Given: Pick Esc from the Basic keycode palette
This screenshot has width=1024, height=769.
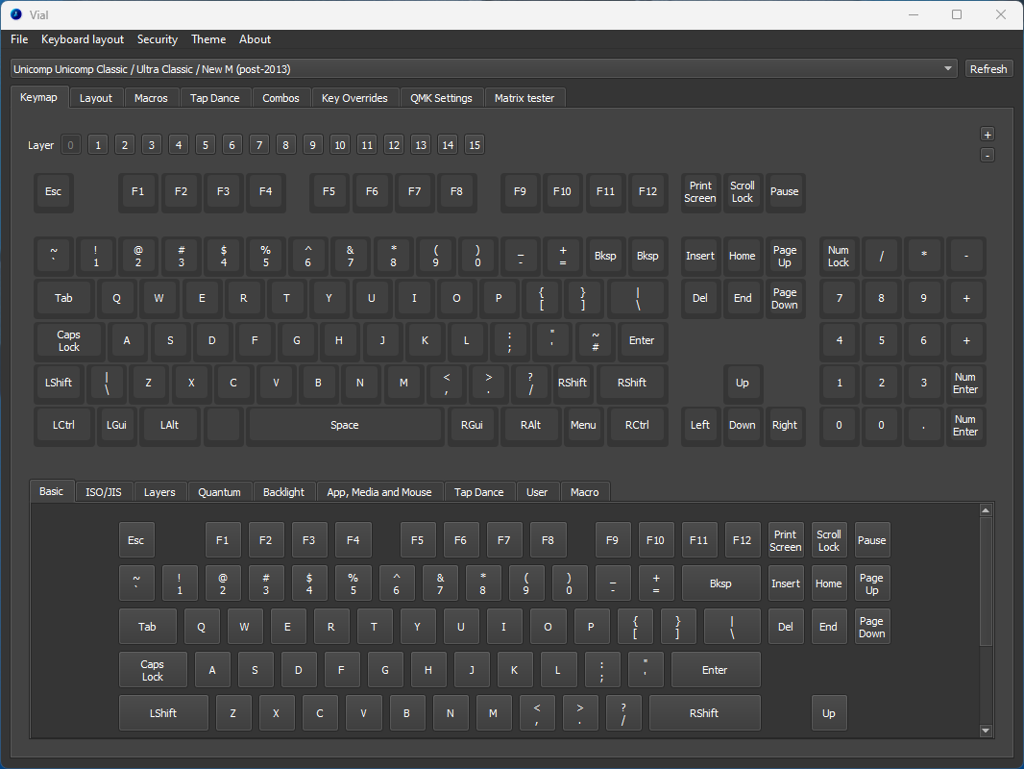Looking at the screenshot, I should [136, 540].
